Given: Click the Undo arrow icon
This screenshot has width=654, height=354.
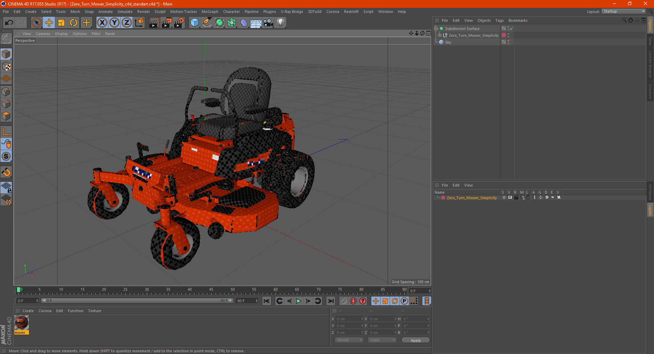Looking at the screenshot, I should (9, 23).
